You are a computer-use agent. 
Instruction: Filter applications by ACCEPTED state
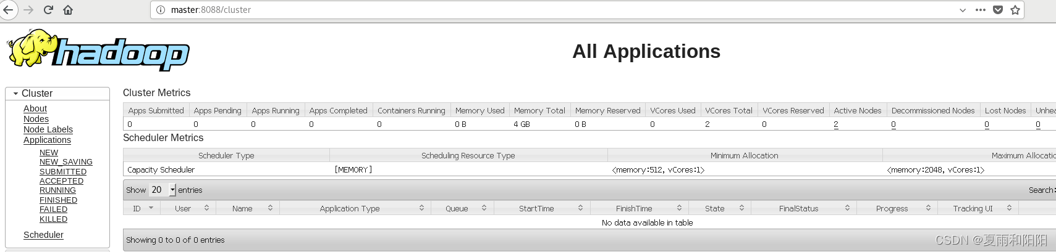61,181
